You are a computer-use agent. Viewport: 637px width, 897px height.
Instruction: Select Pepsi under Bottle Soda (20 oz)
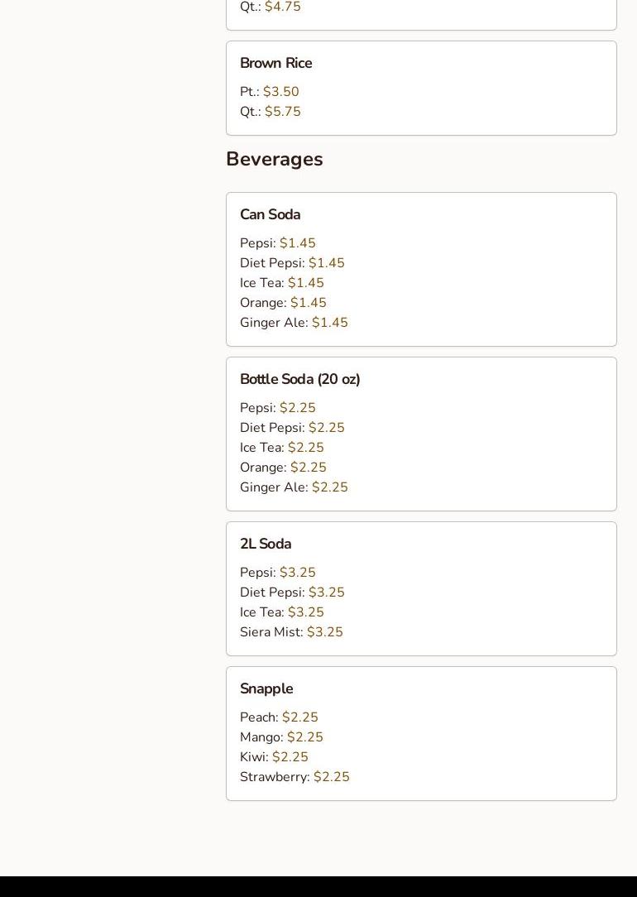pos(277,408)
